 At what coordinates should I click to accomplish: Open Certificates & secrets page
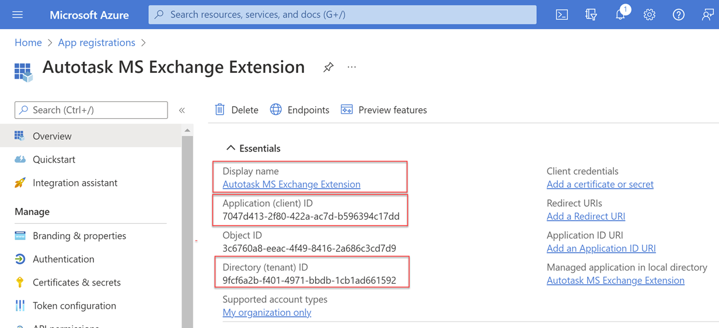91,283
